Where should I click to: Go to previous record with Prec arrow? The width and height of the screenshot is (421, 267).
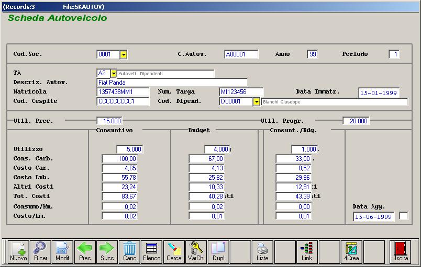tap(85, 252)
